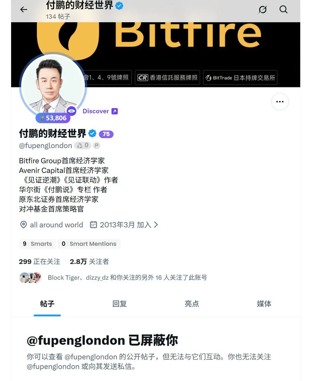The image size is (309, 381).
Task: Switch to the 亮点 tab
Action: (192, 304)
